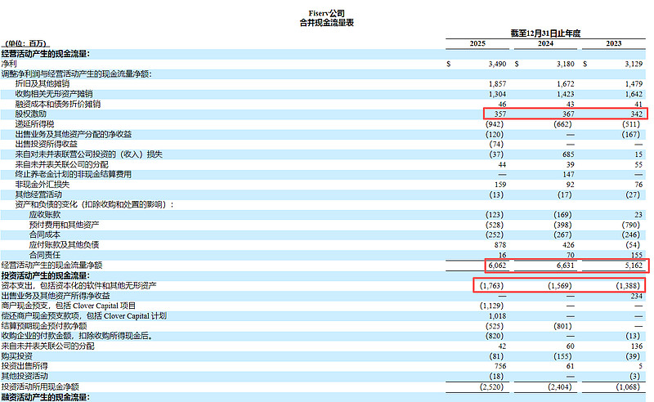Click the '融资成本和债务折价摊销' row label
The image size is (654, 402).
57,104
